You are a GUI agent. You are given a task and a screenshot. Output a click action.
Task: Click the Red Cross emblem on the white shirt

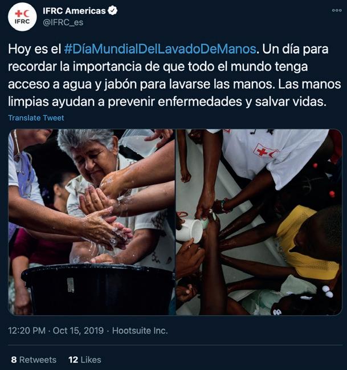point(265,151)
